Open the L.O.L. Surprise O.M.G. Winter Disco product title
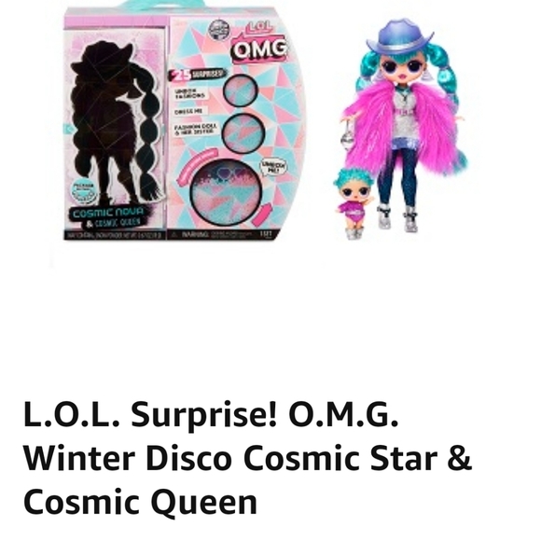The width and height of the screenshot is (541, 541). 247,457
